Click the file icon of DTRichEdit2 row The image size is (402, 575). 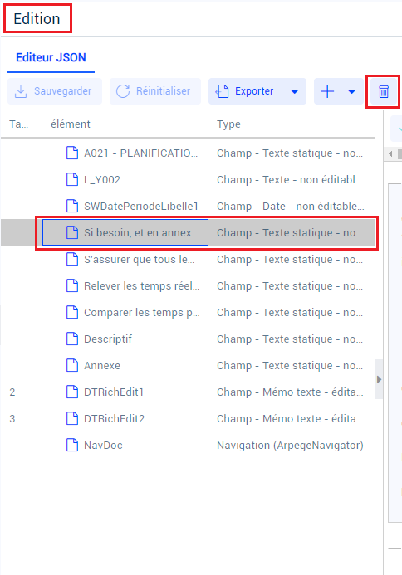pos(72,418)
